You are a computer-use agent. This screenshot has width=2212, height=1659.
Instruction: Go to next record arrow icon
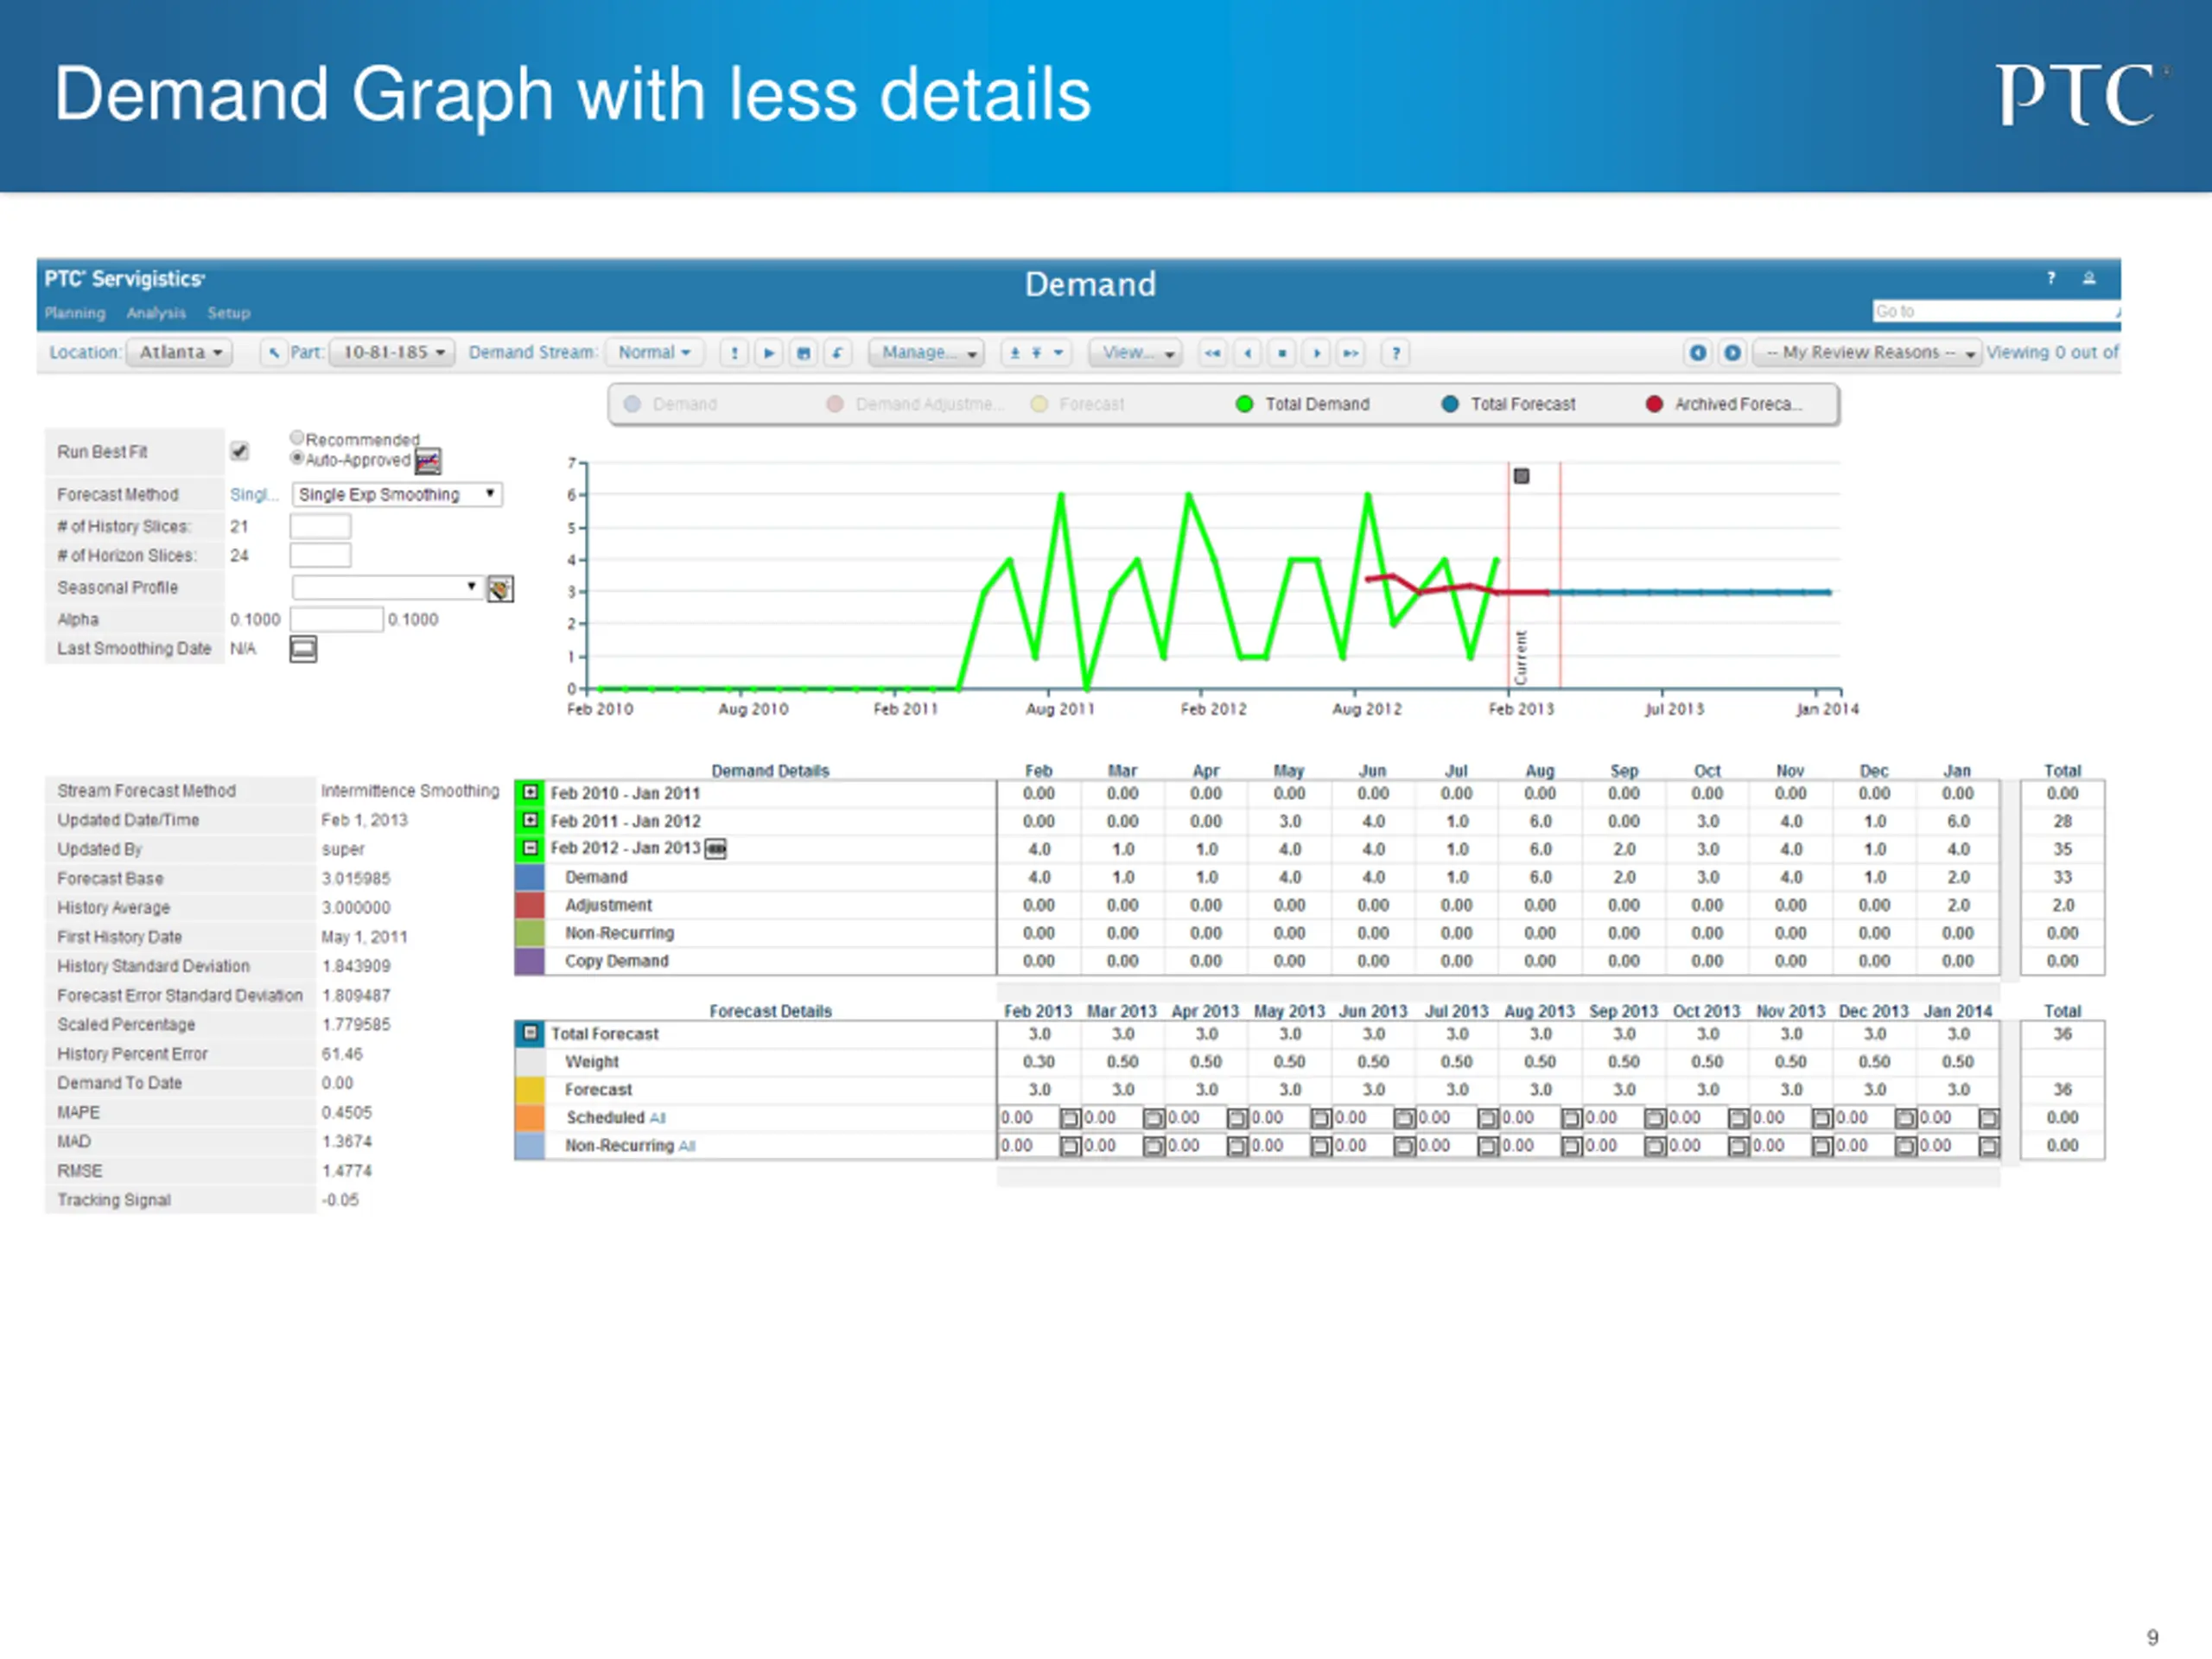(x=1317, y=353)
